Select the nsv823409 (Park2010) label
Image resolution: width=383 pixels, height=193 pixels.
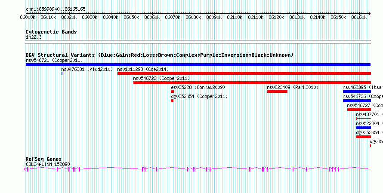pos(293,87)
